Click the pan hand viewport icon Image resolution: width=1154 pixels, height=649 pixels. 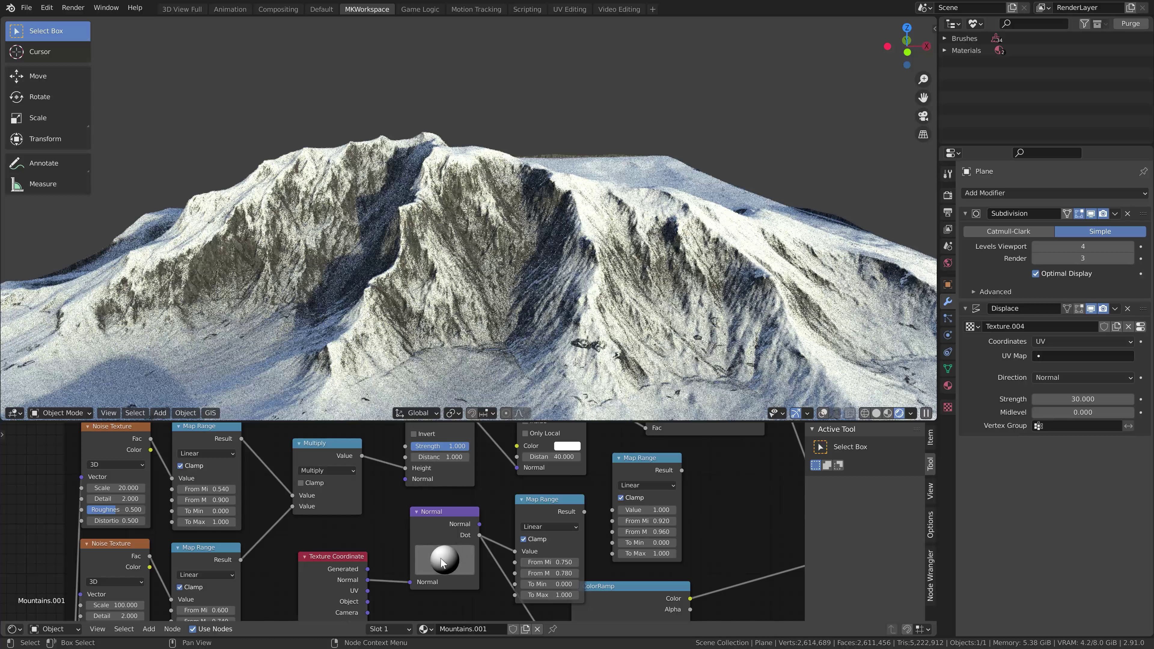pos(923,98)
